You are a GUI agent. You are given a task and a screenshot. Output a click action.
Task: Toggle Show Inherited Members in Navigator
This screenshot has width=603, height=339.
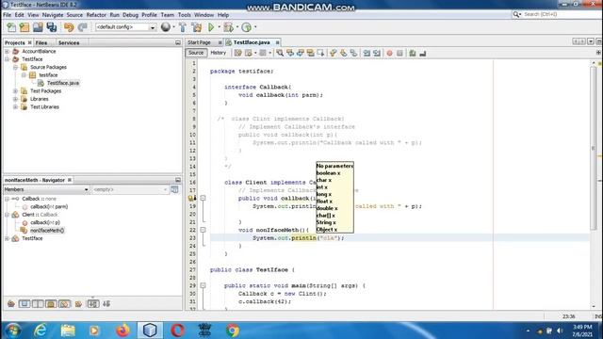[x=11, y=303]
